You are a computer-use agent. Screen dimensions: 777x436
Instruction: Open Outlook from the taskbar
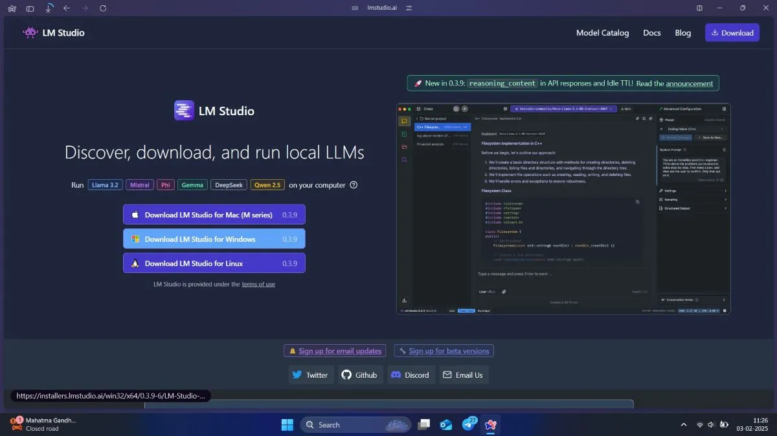pyautogui.click(x=446, y=425)
